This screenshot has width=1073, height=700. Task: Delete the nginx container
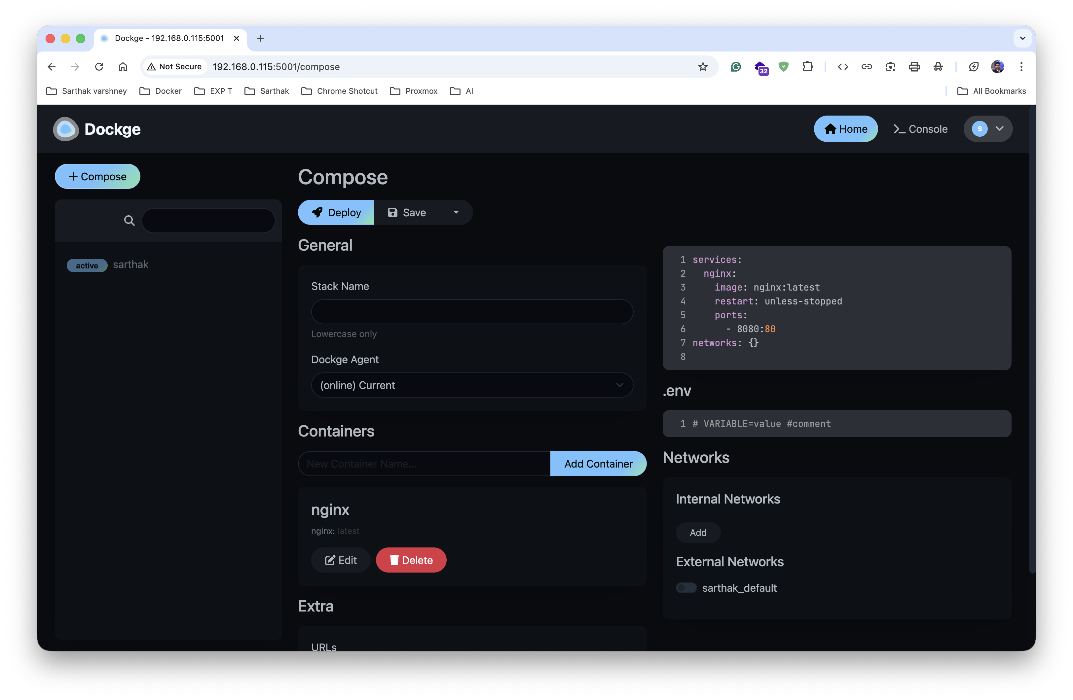click(411, 560)
